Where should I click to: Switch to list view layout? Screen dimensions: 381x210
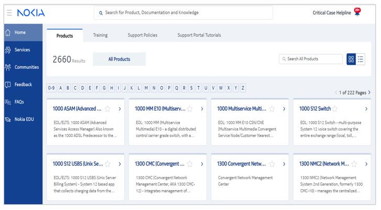[x=361, y=59]
